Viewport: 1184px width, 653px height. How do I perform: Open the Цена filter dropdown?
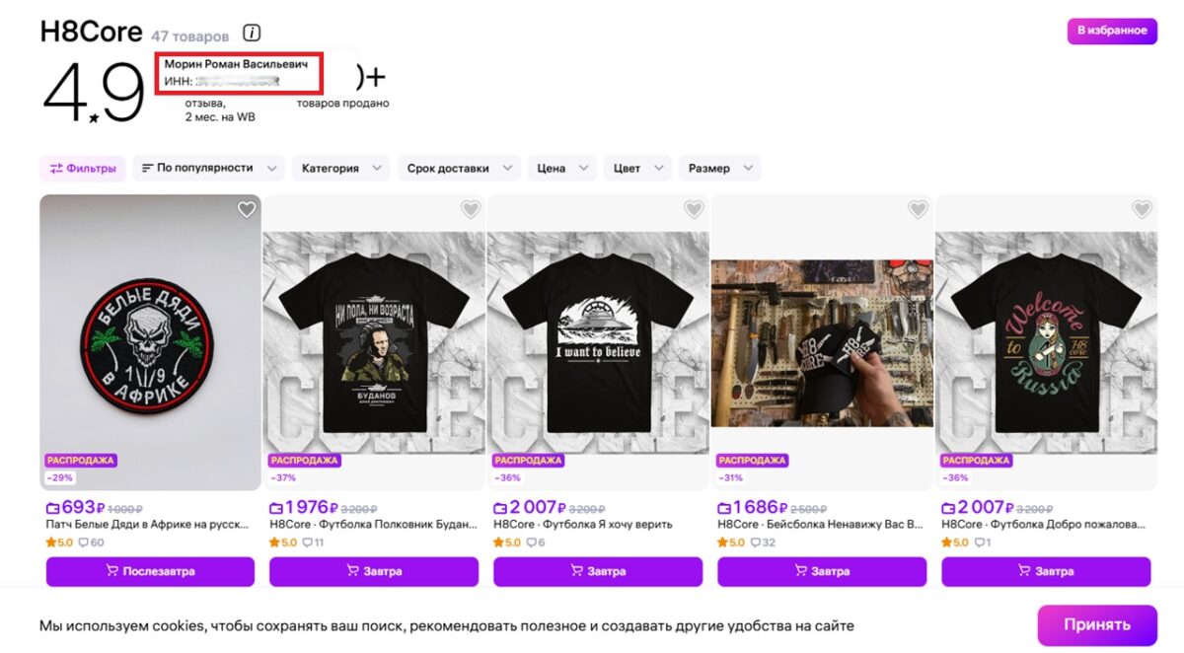561,169
